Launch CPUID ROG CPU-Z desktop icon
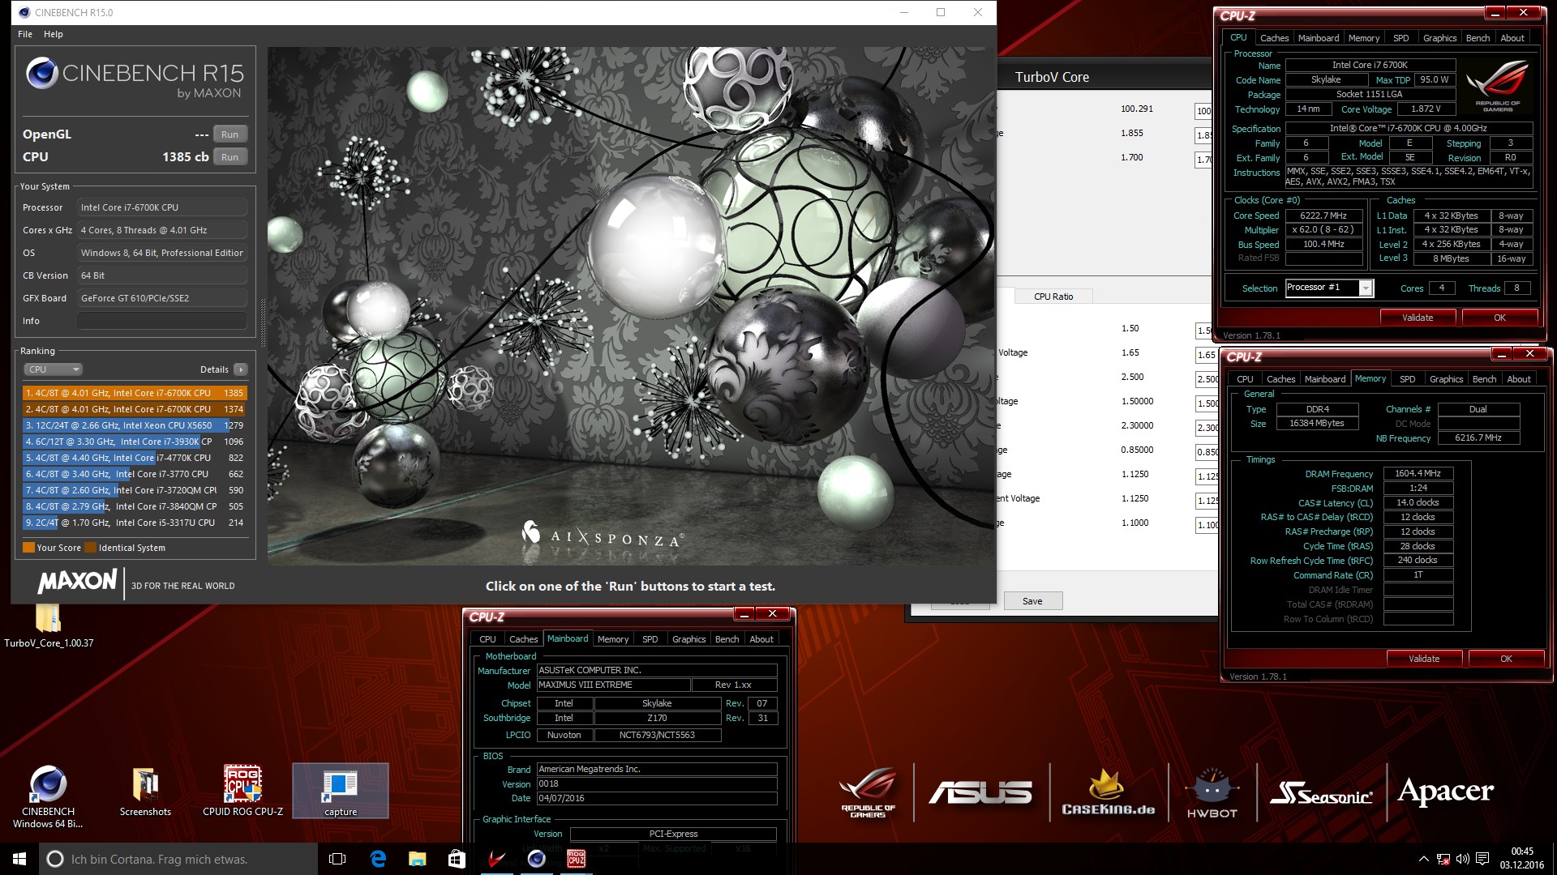This screenshot has height=875, width=1557. click(x=242, y=792)
